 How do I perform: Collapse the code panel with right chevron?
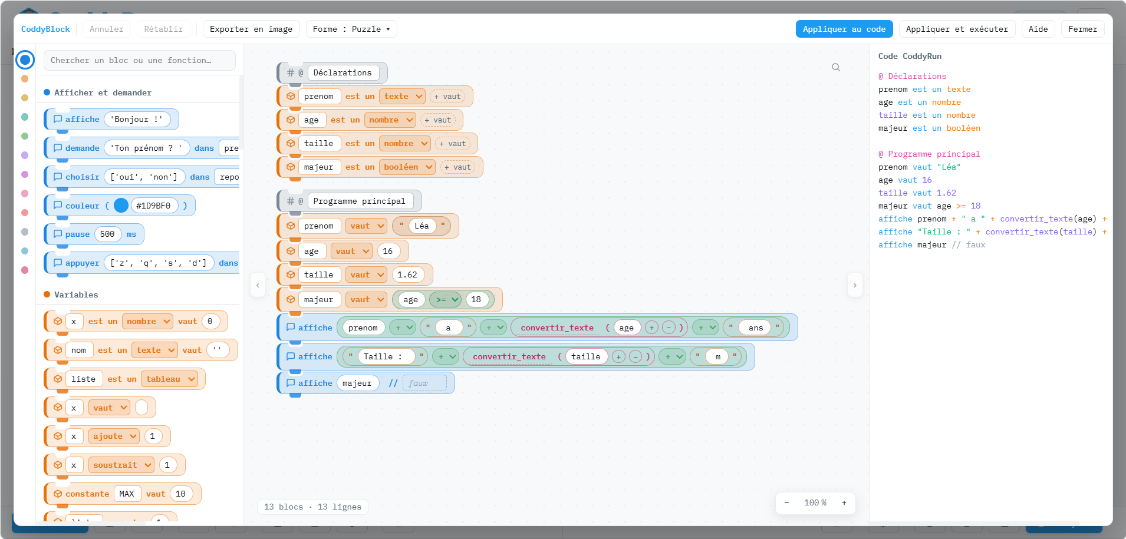[855, 285]
